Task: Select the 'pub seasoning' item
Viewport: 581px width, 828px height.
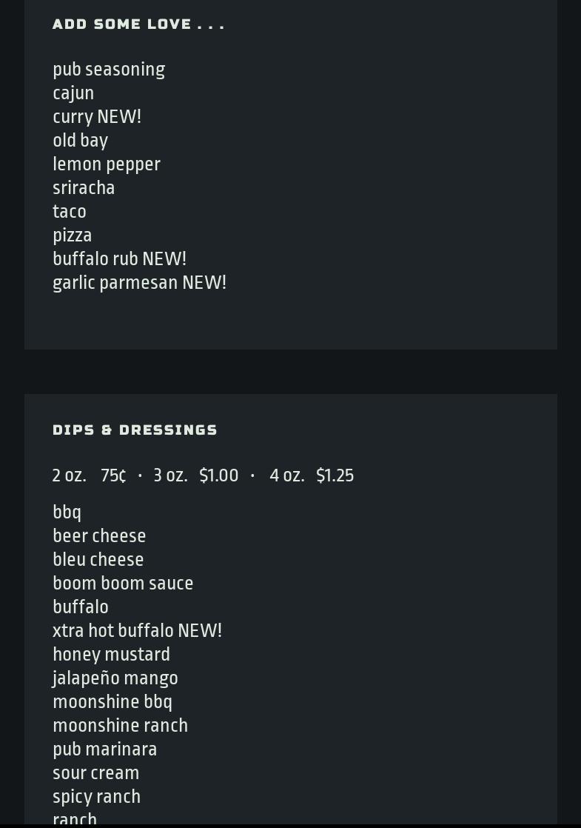Action: pos(109,70)
